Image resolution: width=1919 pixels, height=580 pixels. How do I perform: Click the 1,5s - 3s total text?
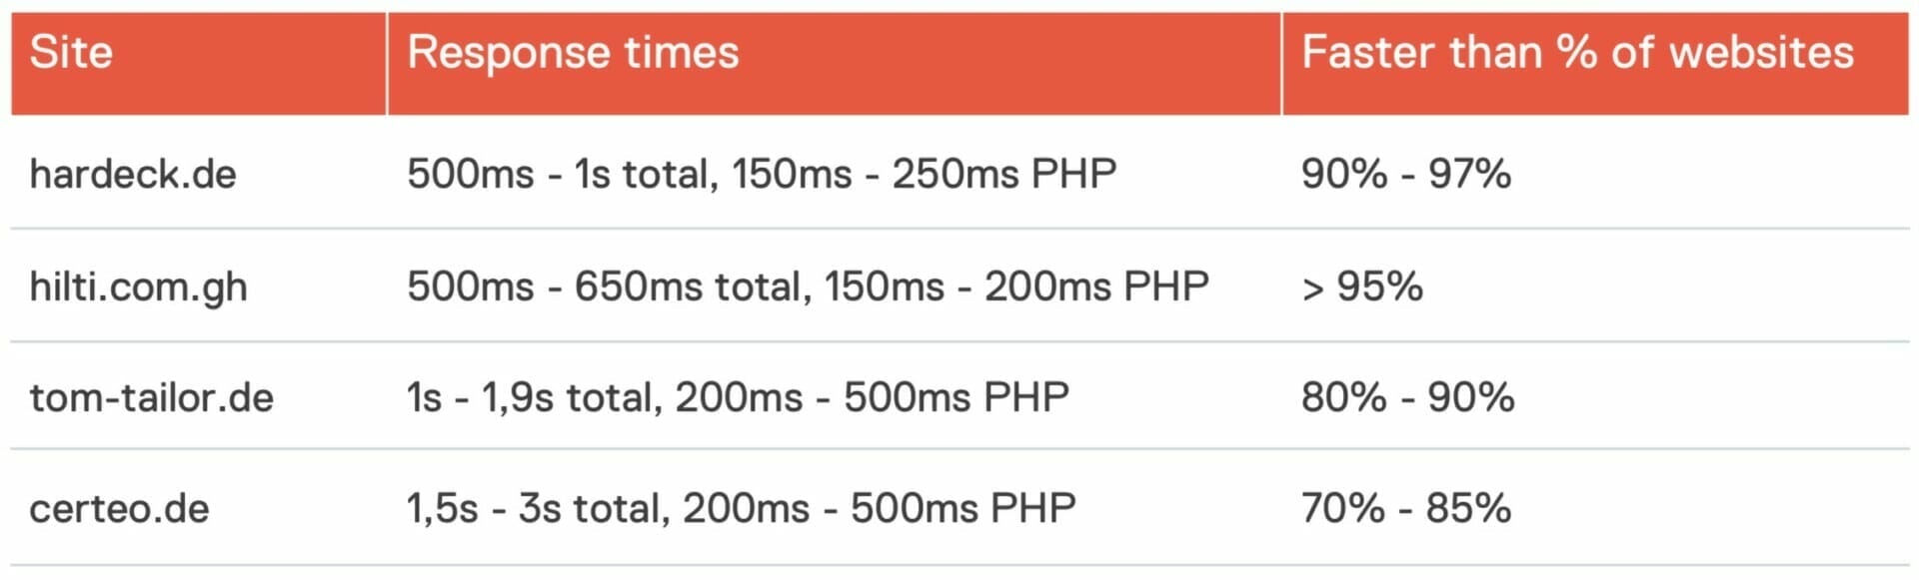pos(538,509)
